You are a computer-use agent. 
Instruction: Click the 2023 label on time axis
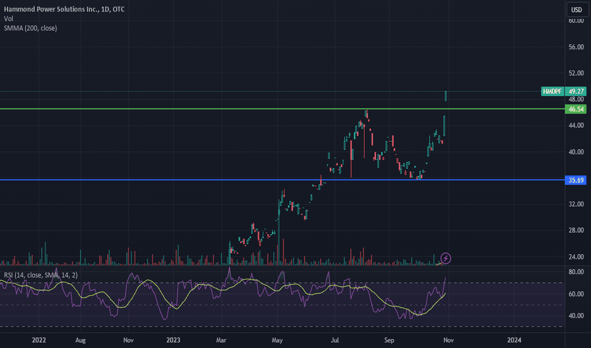point(173,340)
